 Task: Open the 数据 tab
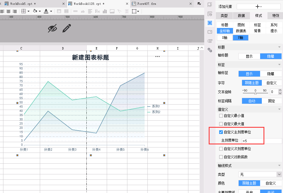241,16
